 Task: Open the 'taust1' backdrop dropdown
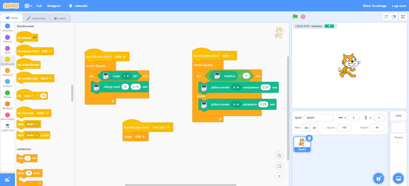[x=46, y=78]
